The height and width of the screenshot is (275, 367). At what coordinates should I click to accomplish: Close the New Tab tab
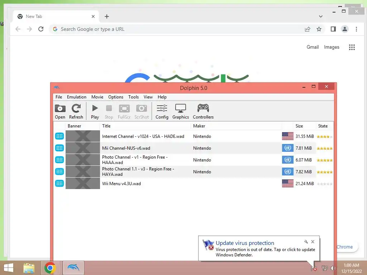(x=93, y=16)
